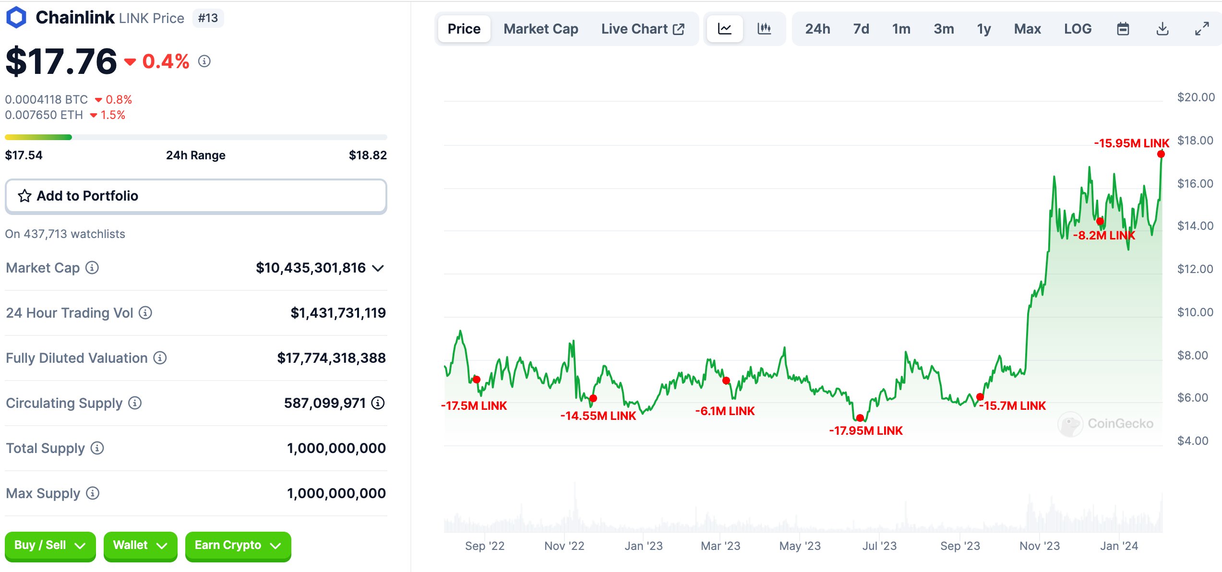1222x572 pixels.
Task: Click the $10,435,301,816 market cap value
Action: pos(311,268)
